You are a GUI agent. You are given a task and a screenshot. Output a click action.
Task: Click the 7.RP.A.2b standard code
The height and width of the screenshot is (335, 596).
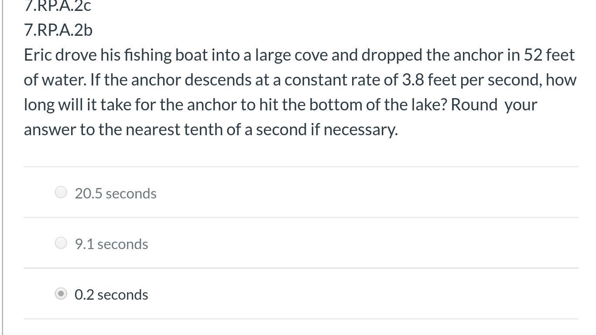click(58, 30)
